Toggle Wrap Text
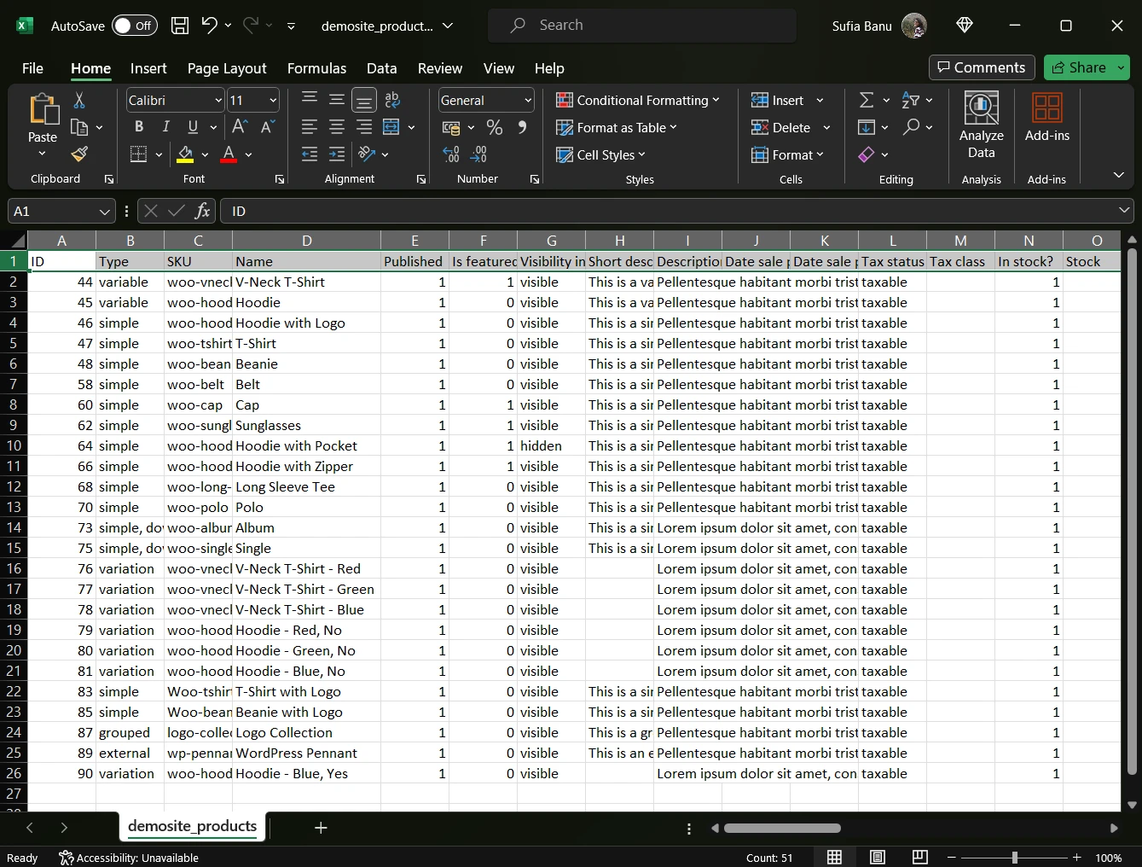This screenshot has width=1142, height=867. (392, 101)
